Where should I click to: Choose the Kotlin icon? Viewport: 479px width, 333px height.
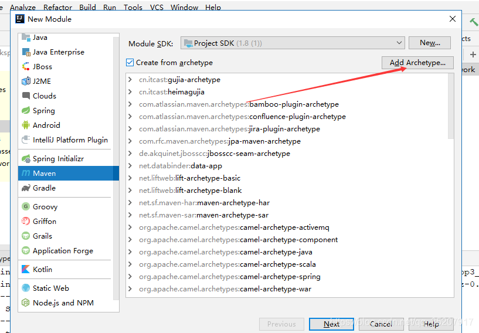26,269
